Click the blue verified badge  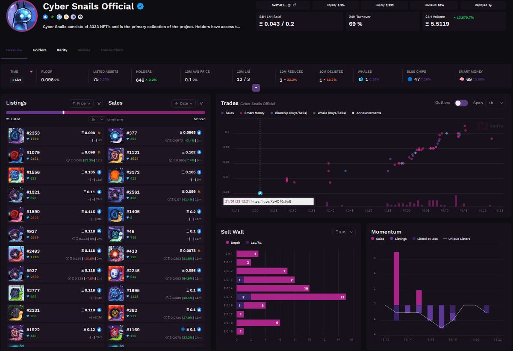click(x=140, y=6)
